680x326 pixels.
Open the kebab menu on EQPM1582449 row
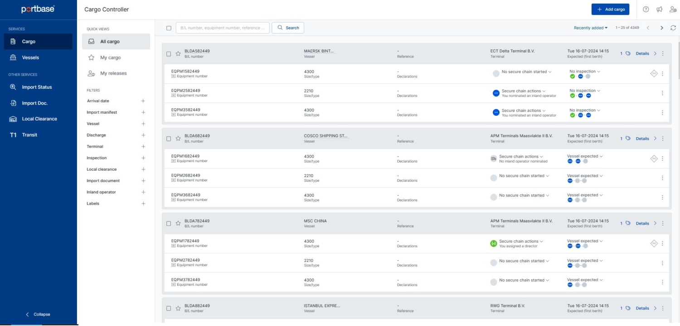click(662, 74)
